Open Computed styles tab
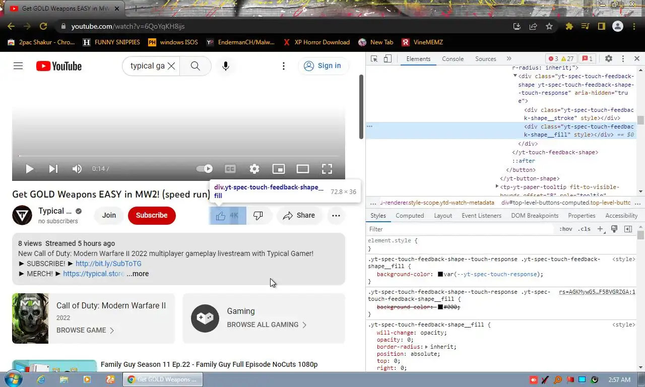Screen dimensions: 645x387 coord(410,216)
